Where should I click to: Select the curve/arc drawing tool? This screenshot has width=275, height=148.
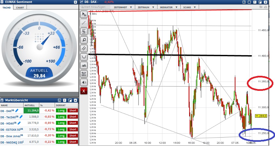84,57
